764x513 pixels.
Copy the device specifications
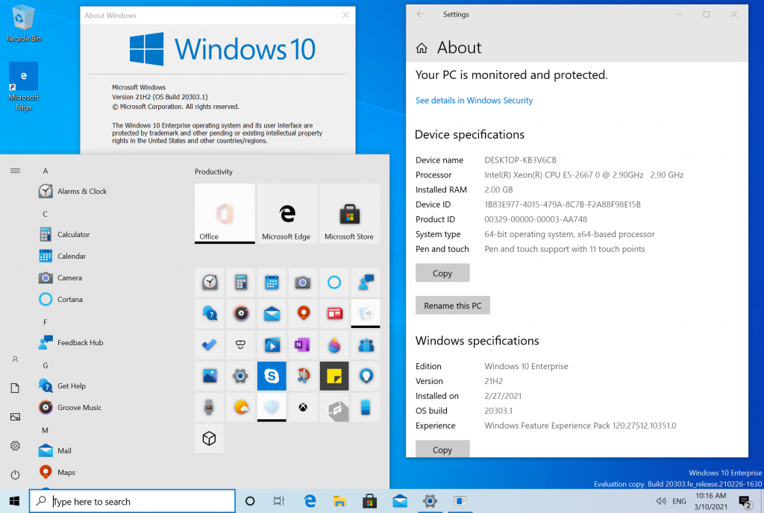442,273
